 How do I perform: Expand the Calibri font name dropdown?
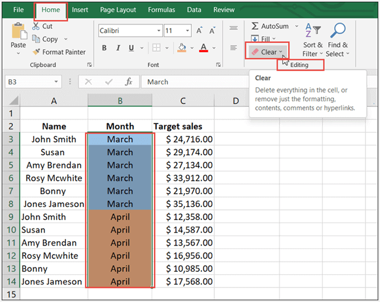(159, 31)
